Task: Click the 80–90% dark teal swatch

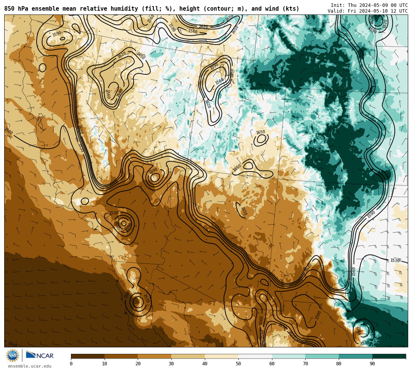Action: tap(356, 357)
